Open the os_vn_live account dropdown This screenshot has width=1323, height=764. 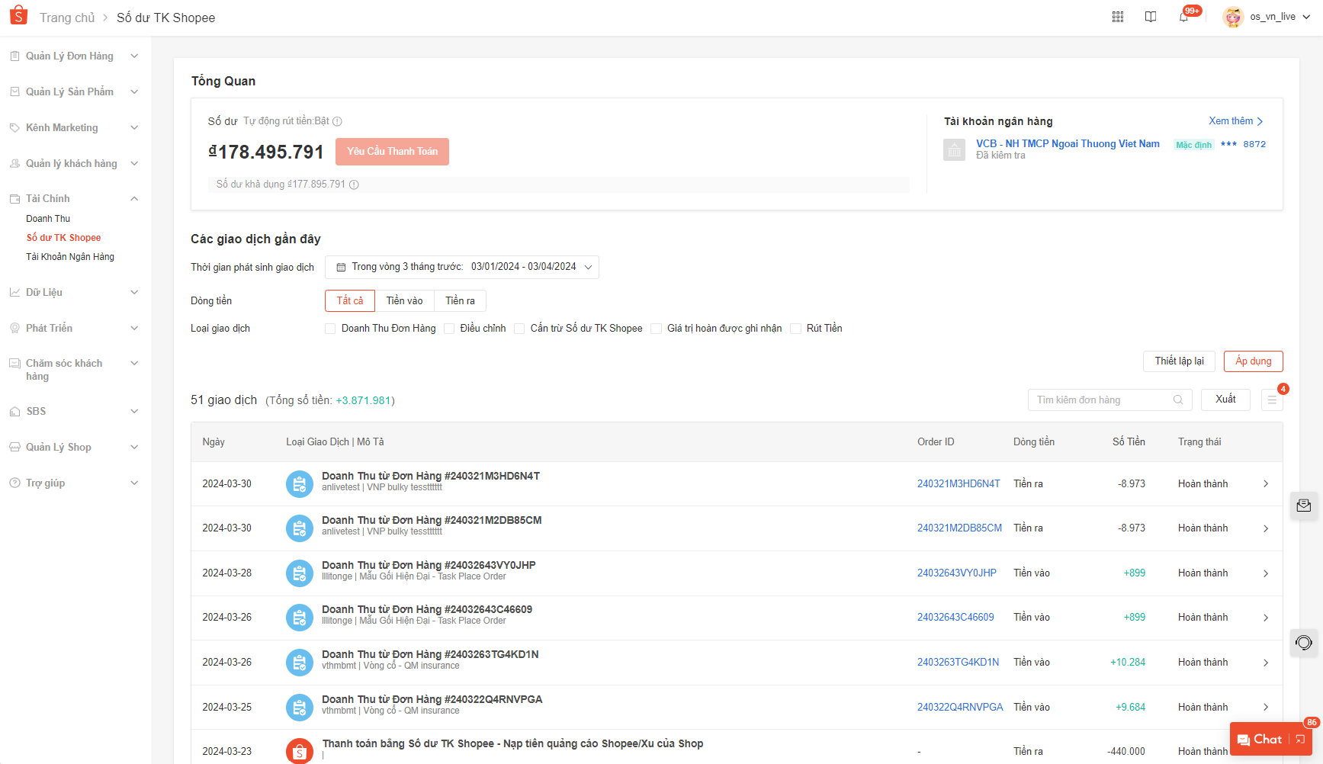coord(1267,17)
